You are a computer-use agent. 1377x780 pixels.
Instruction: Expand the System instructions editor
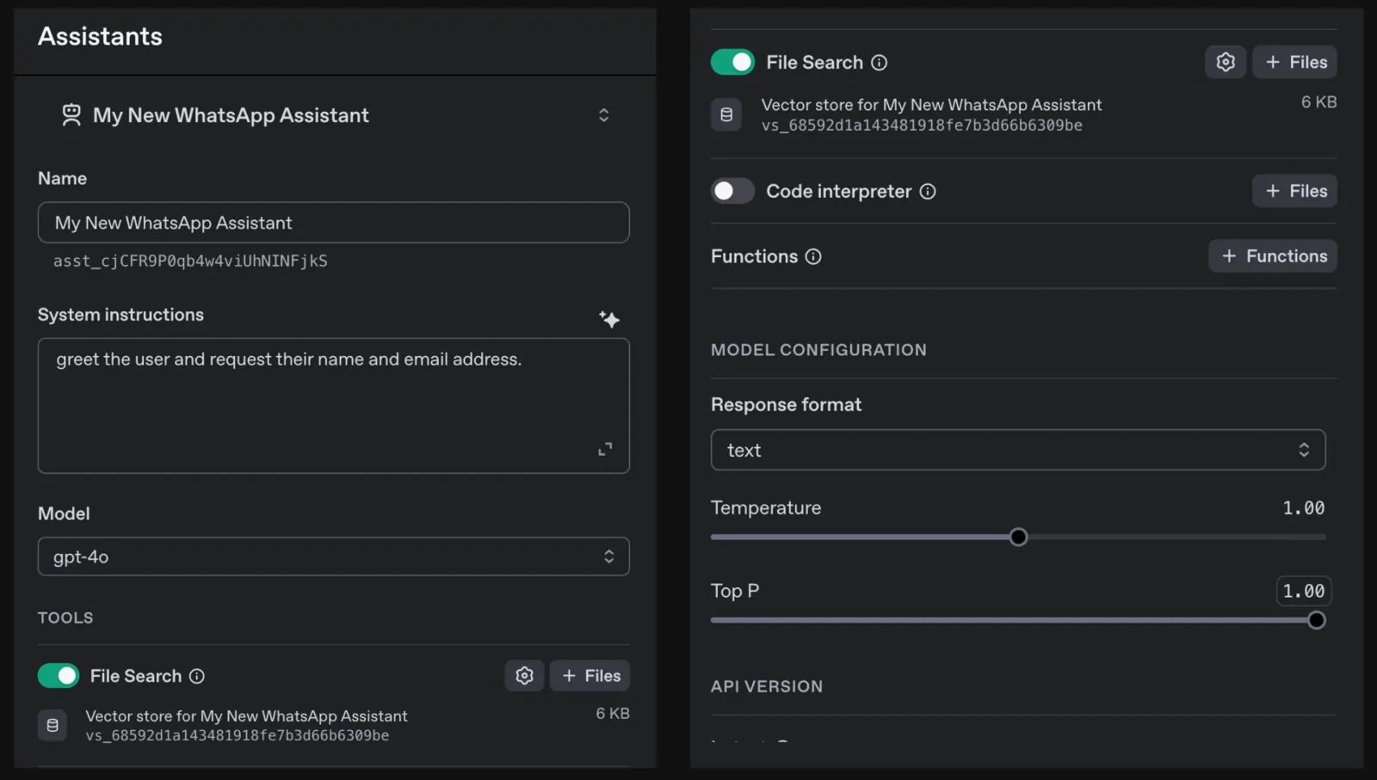(x=606, y=449)
